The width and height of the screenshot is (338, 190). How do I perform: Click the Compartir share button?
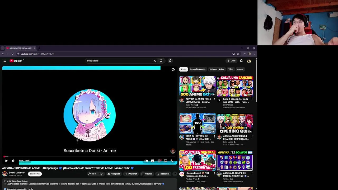(114, 174)
